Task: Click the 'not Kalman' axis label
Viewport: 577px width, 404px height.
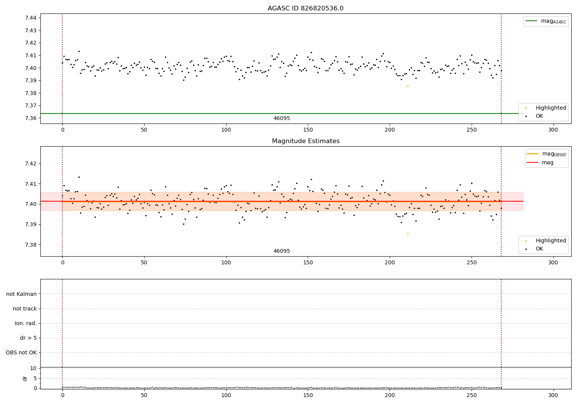Action: point(22,294)
